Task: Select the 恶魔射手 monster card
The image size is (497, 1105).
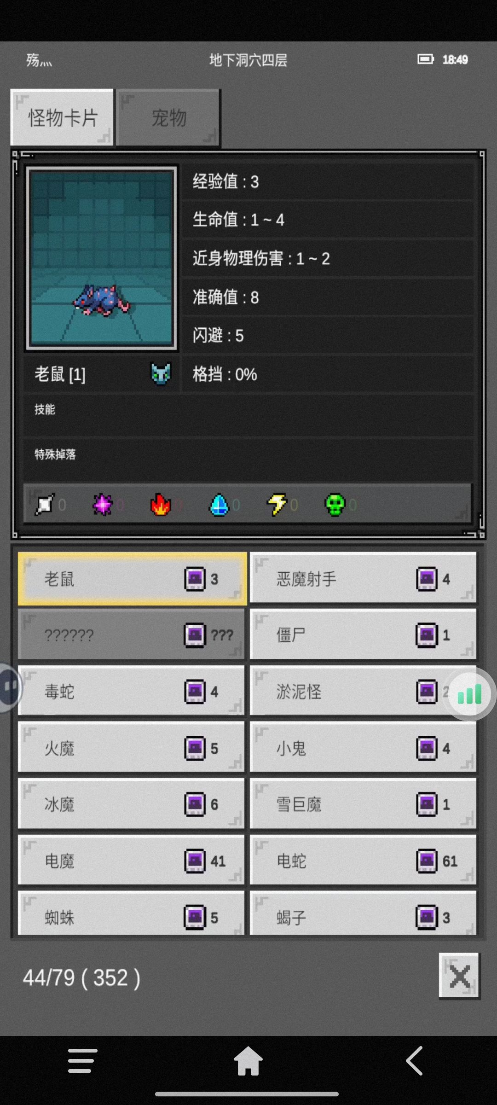Action: click(x=363, y=579)
